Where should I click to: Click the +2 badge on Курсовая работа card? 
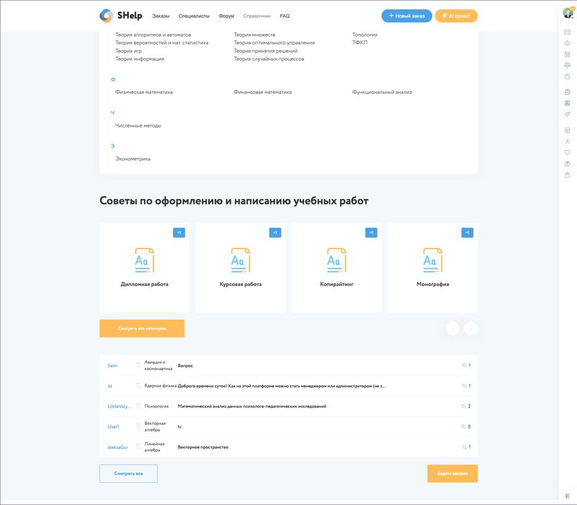(275, 232)
